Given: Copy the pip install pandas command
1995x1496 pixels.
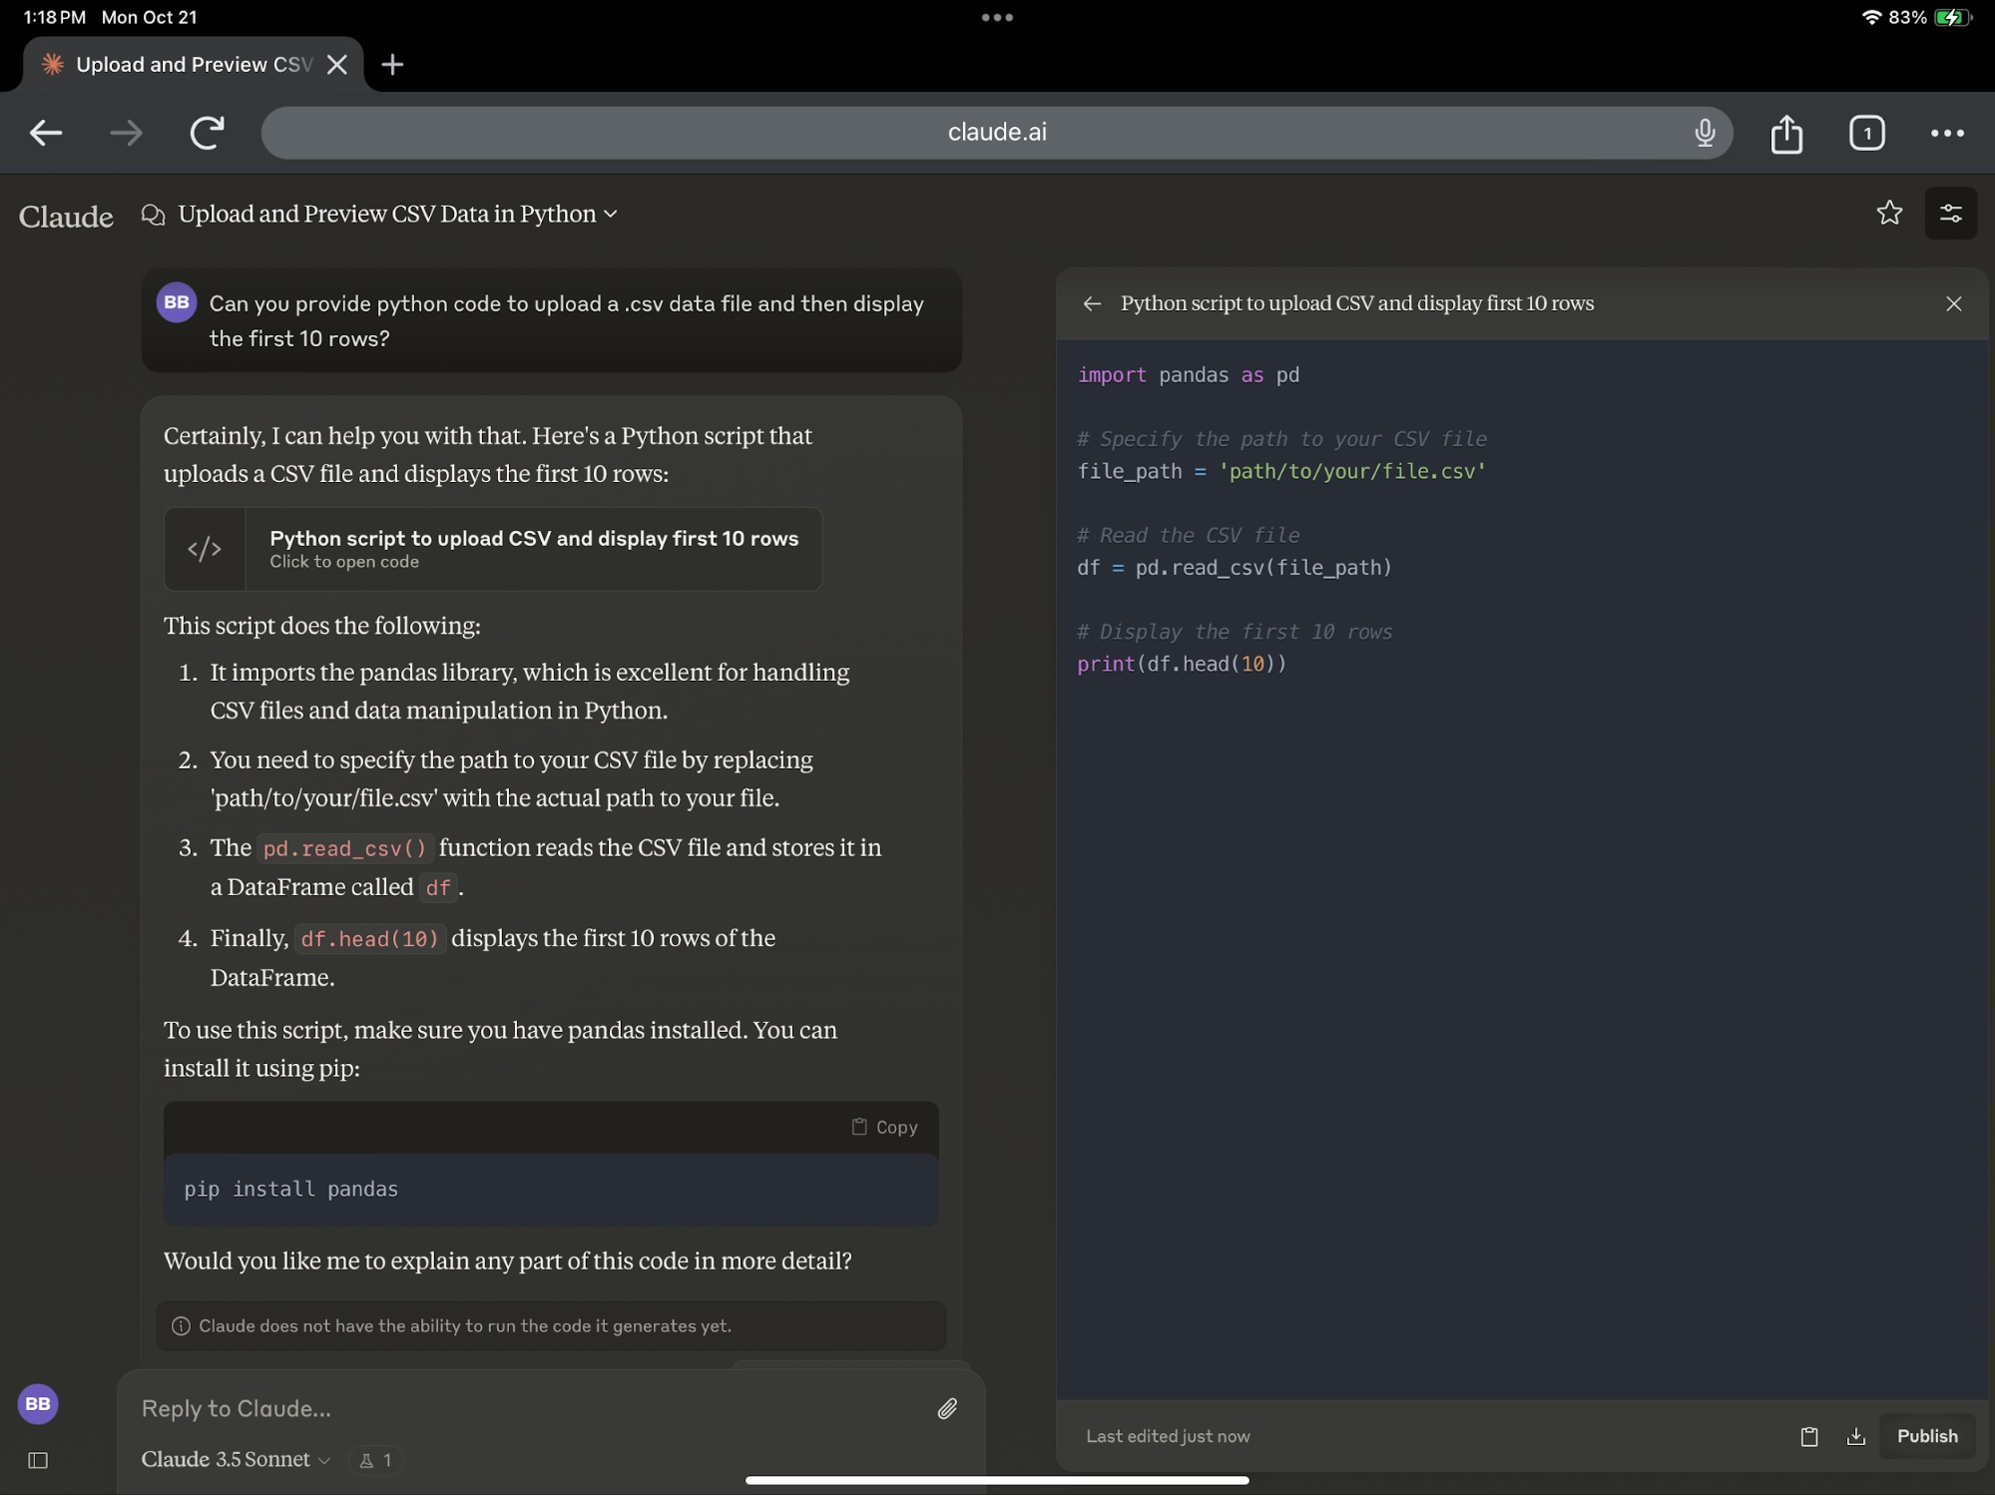Looking at the screenshot, I should 884,1127.
